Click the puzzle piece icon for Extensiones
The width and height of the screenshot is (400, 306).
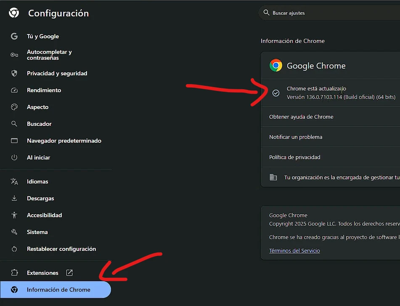14,273
